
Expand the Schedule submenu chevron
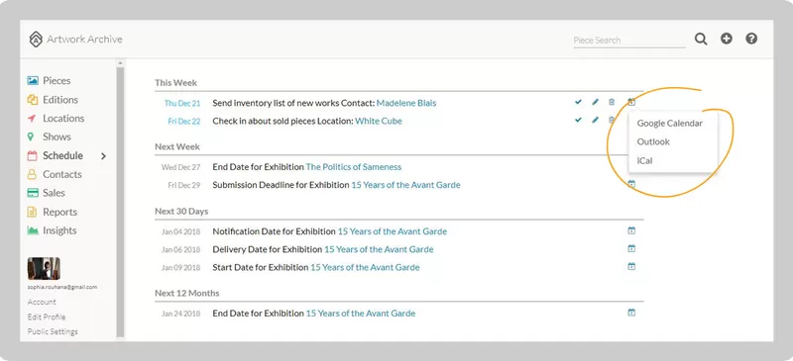pos(103,156)
